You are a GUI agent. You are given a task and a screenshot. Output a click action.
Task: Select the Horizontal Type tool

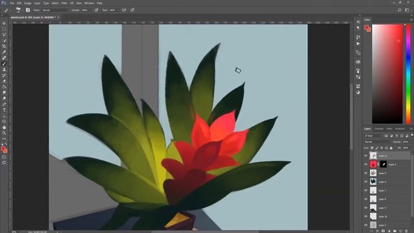[x=4, y=110]
